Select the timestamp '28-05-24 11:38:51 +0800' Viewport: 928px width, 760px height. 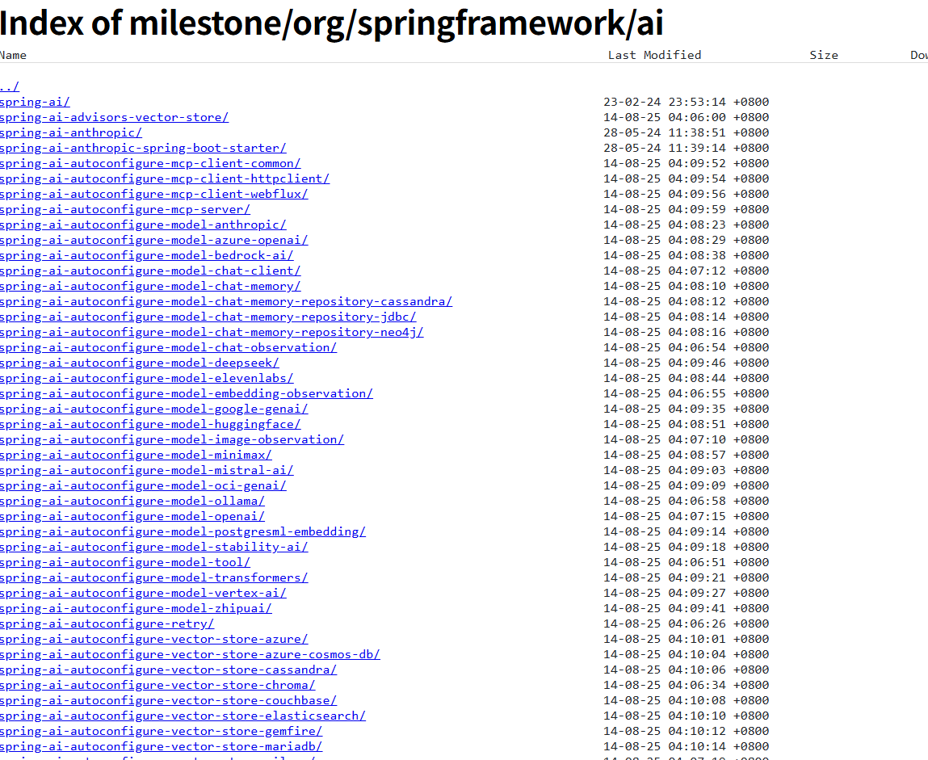687,132
